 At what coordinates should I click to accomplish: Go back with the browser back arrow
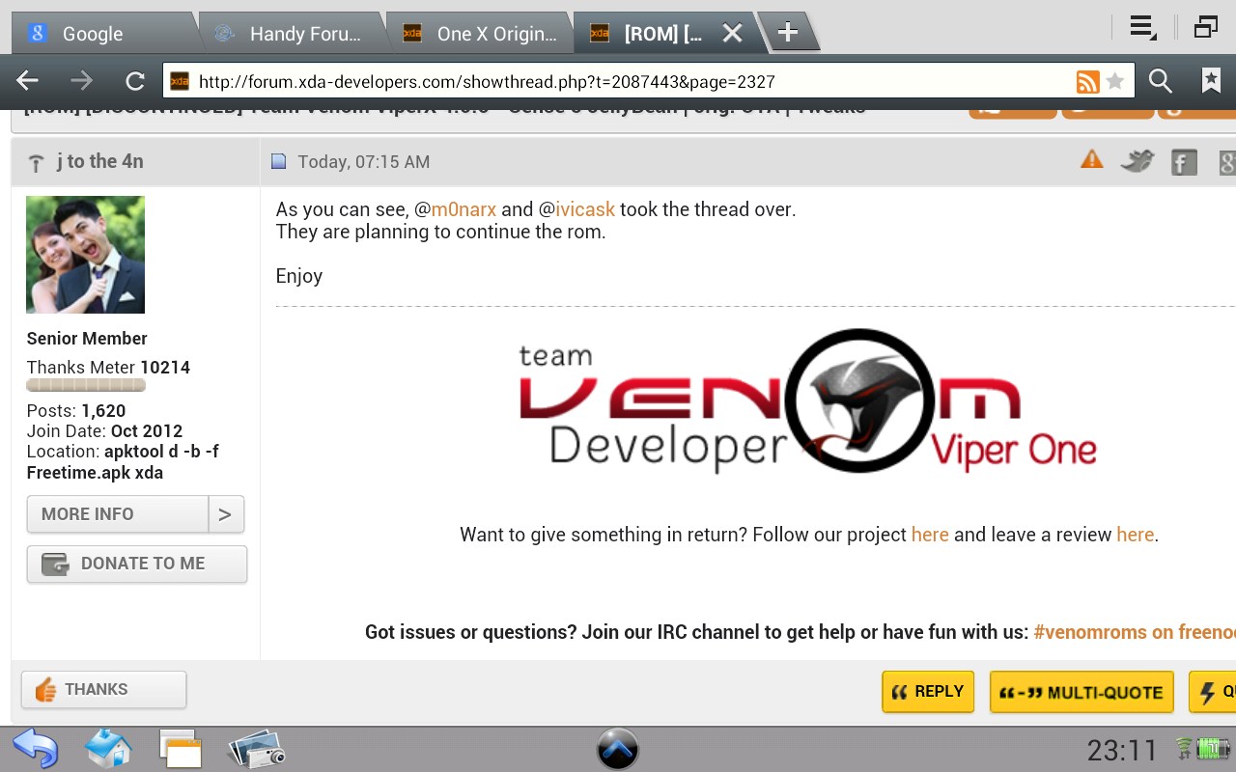[27, 82]
